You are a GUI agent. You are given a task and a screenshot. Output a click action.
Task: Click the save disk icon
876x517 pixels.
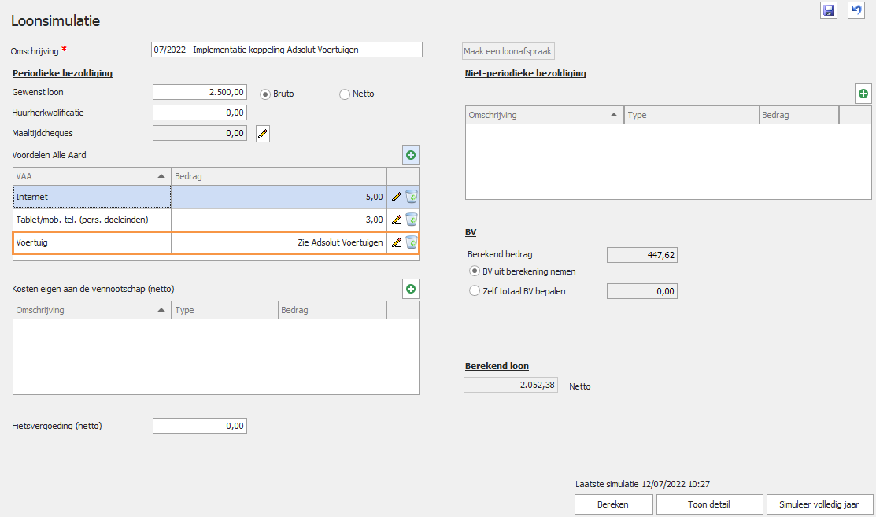[x=828, y=10]
